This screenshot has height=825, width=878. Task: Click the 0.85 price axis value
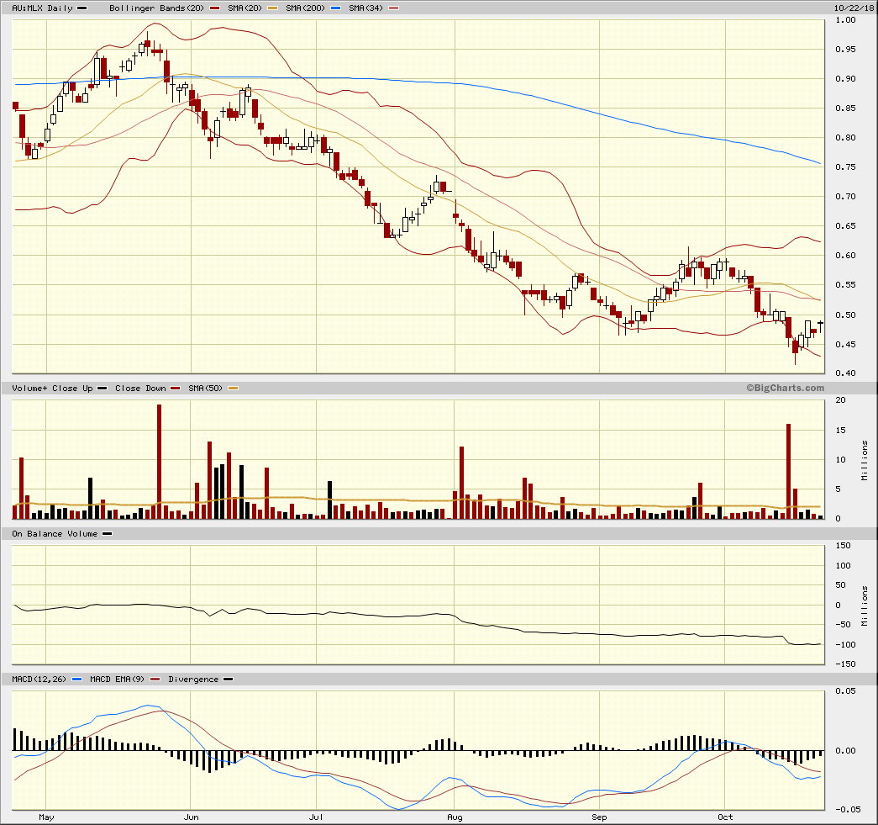pos(845,108)
